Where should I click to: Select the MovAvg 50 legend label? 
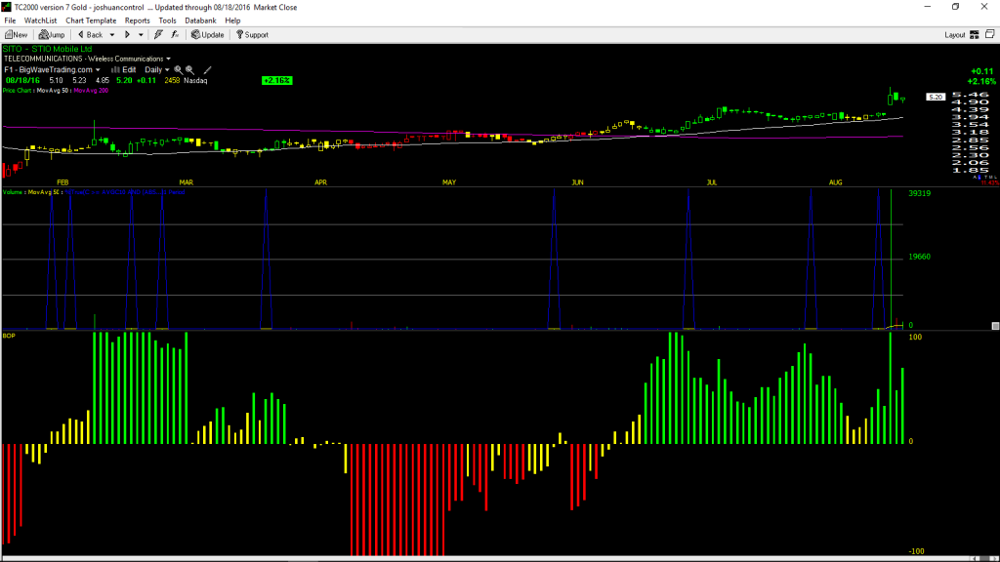click(x=53, y=91)
